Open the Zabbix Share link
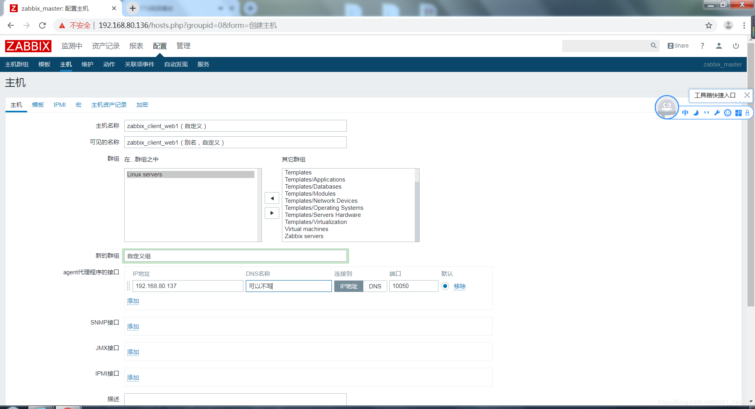The height and width of the screenshot is (409, 755). pyautogui.click(x=678, y=46)
